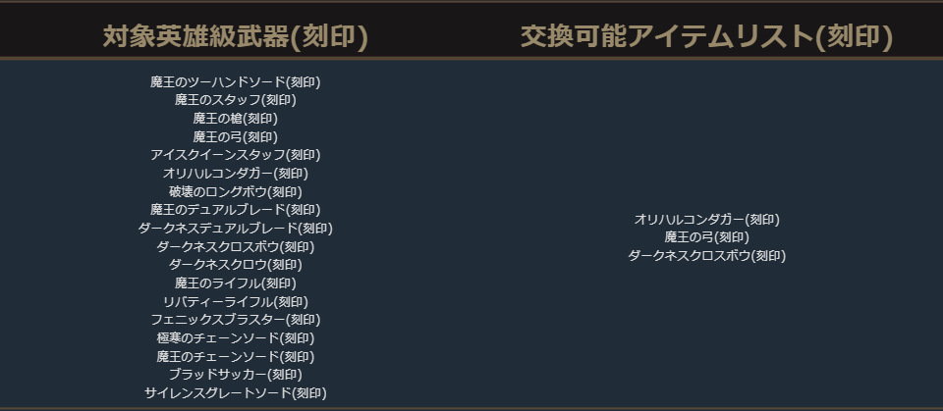Click the 交換可能アイテムリスト(刻印) column header

[x=706, y=37]
